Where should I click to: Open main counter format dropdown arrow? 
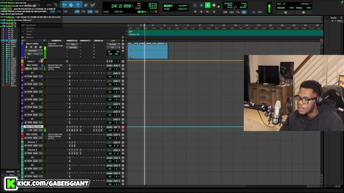coord(132,6)
